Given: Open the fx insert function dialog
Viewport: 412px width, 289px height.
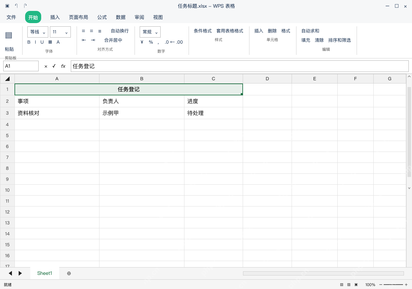Looking at the screenshot, I should pyautogui.click(x=63, y=66).
